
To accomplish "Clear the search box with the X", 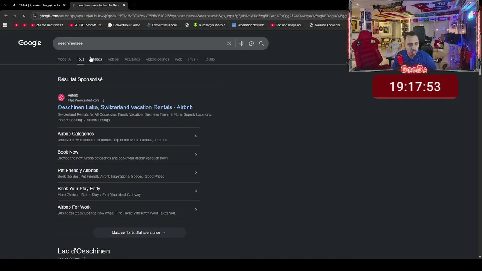I will coord(229,43).
